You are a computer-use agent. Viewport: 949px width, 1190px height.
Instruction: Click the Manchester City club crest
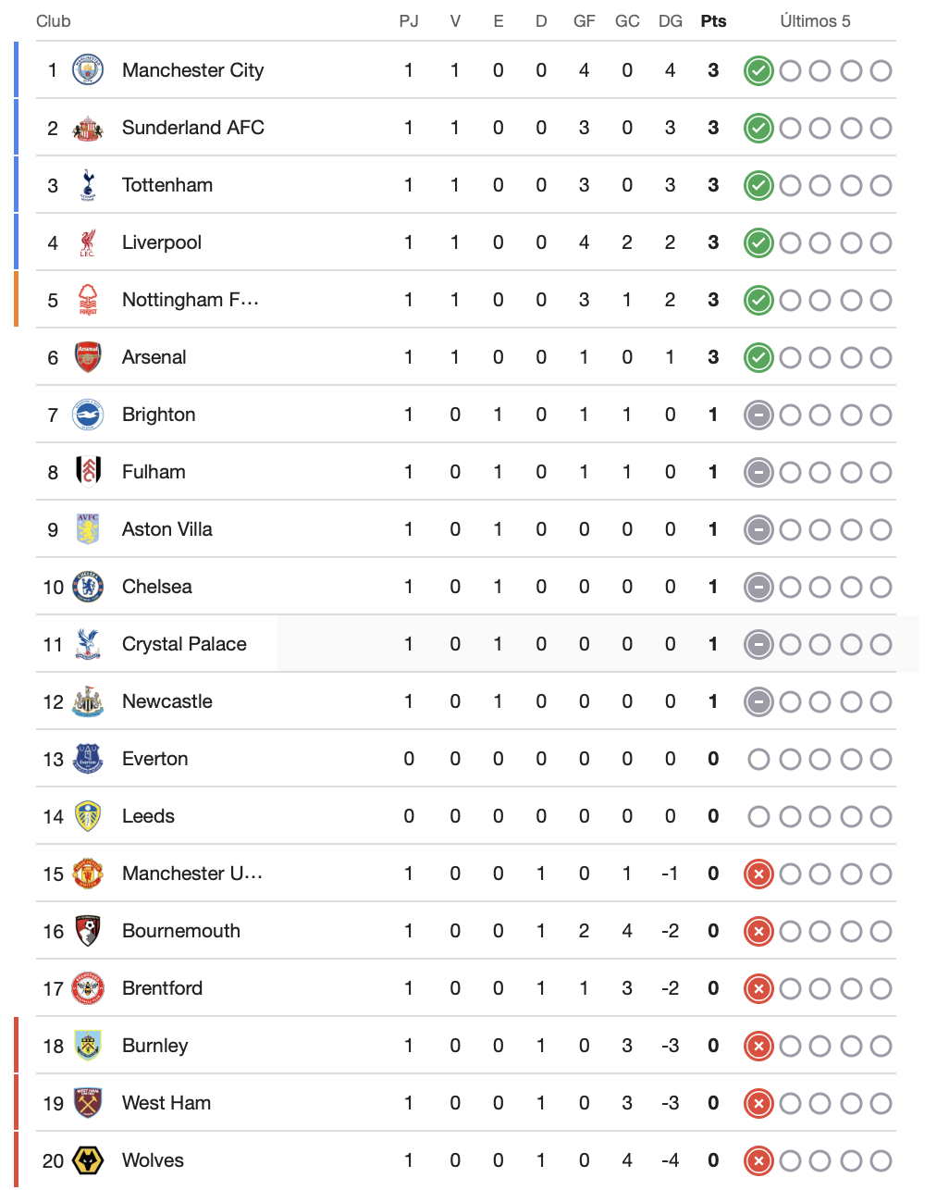pyautogui.click(x=88, y=70)
